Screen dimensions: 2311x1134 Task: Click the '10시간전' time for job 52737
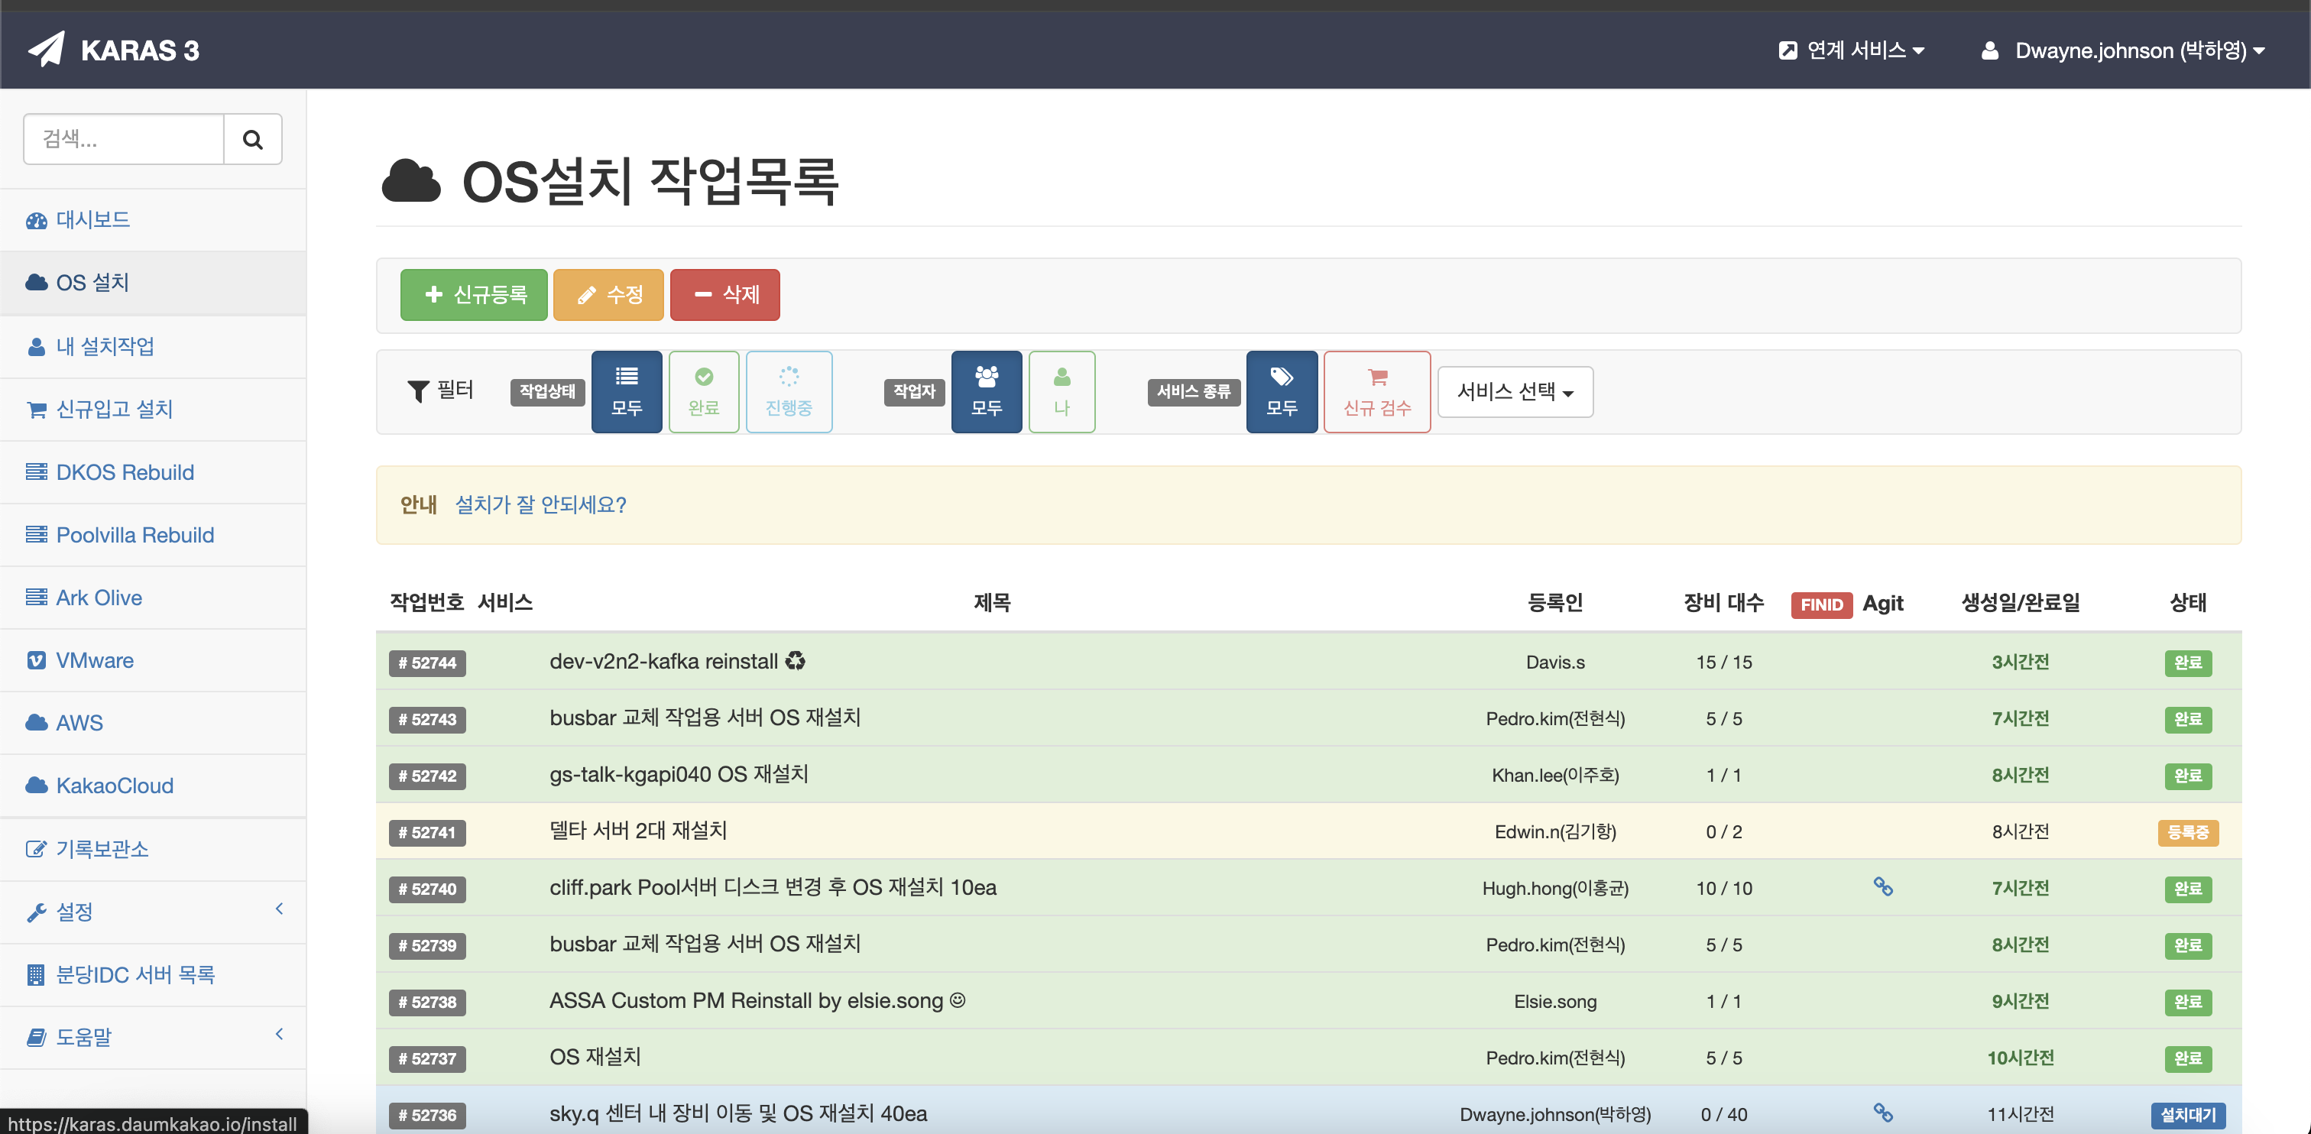click(2021, 1058)
